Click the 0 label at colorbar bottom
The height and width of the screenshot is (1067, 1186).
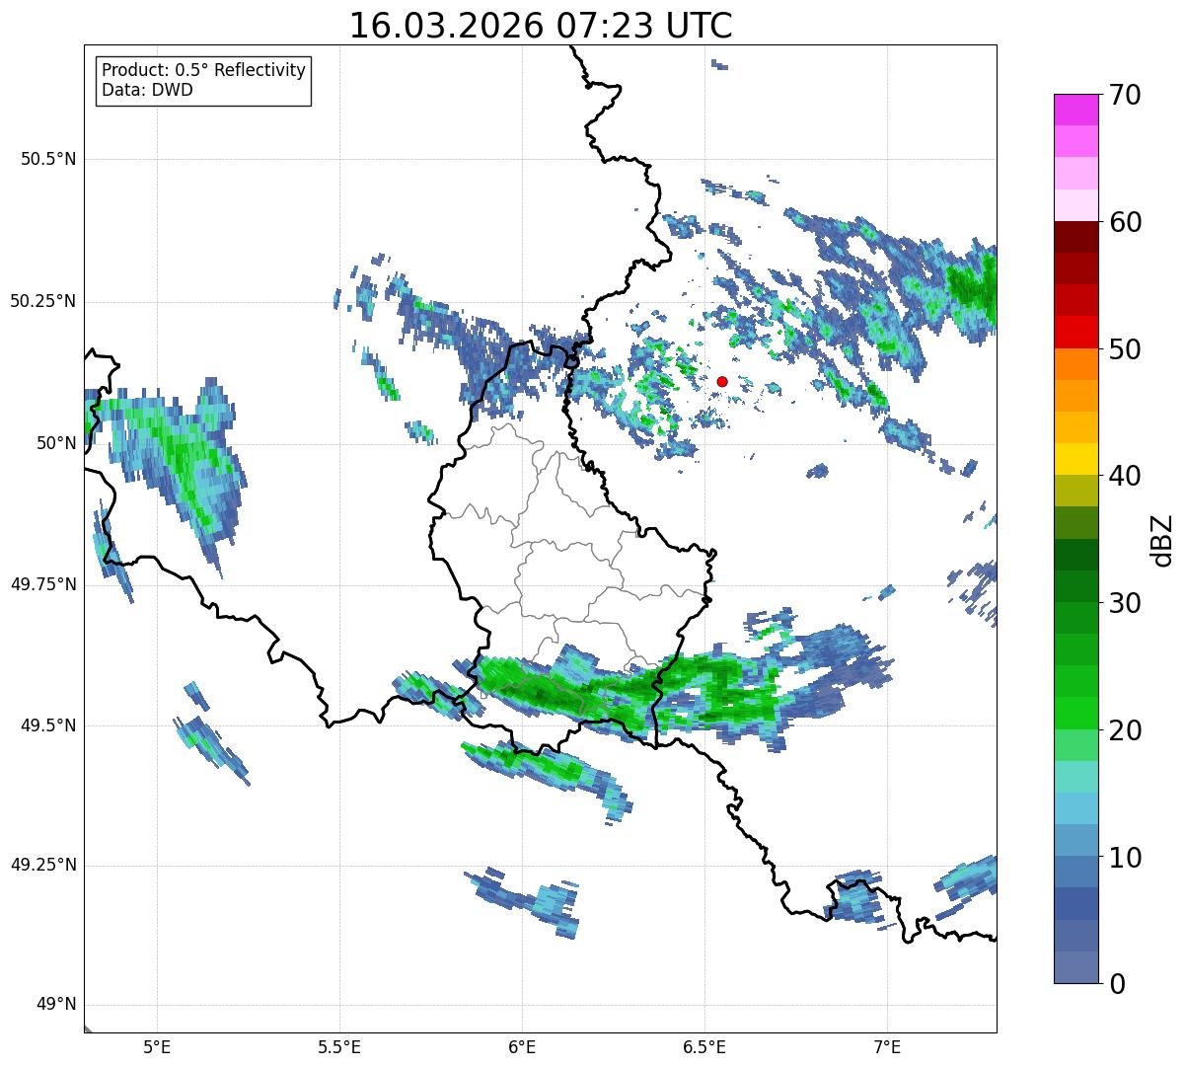pos(1117,983)
